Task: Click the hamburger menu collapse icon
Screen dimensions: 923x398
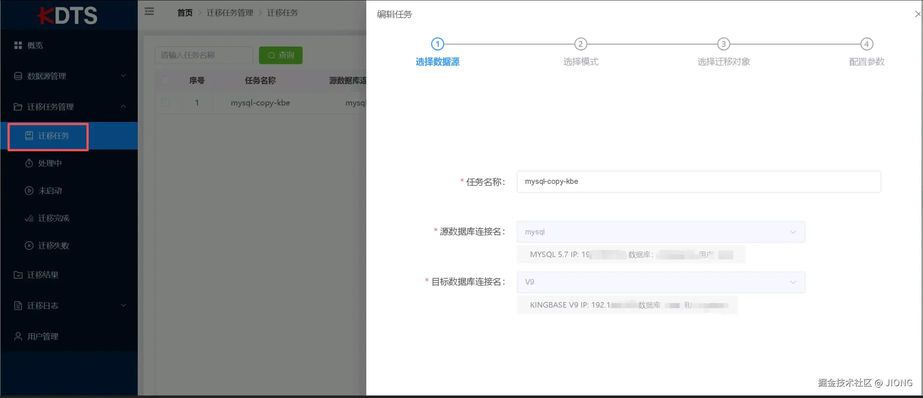Action: [x=149, y=12]
